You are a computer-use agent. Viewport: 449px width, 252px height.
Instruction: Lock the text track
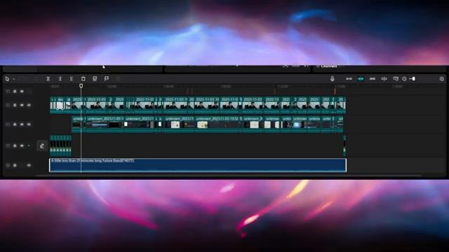(15, 92)
